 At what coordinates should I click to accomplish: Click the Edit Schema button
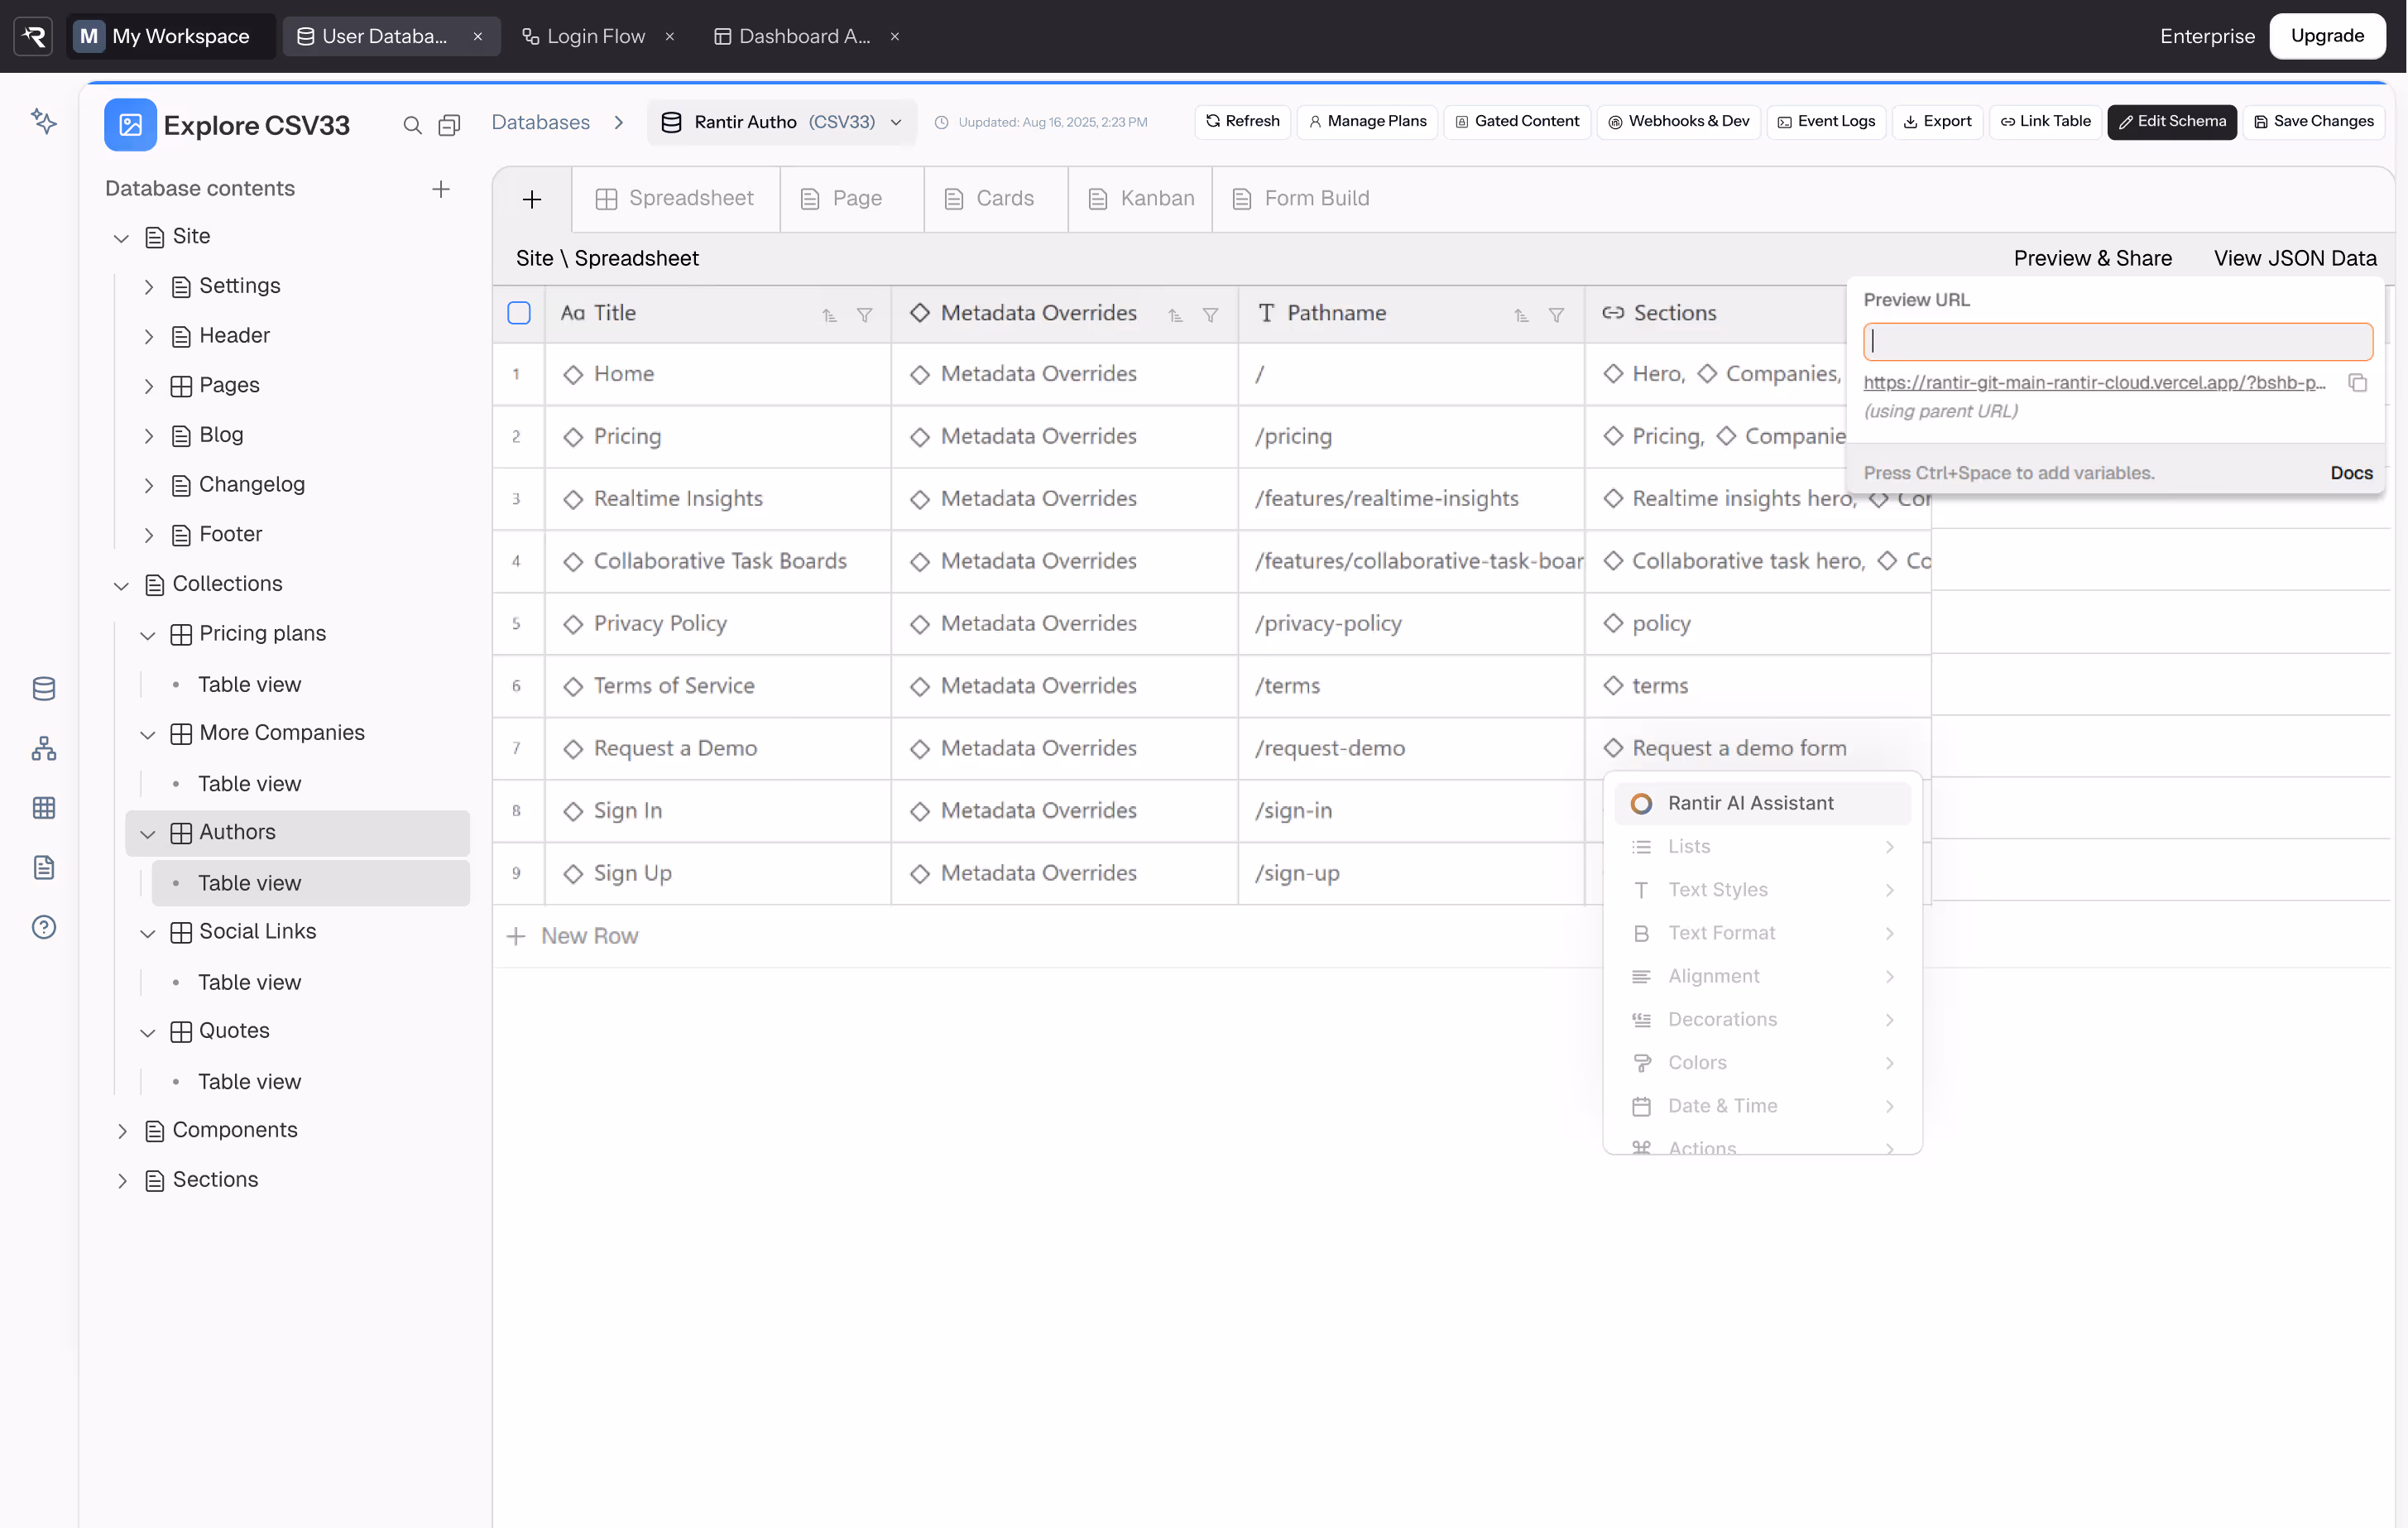(x=2171, y=121)
